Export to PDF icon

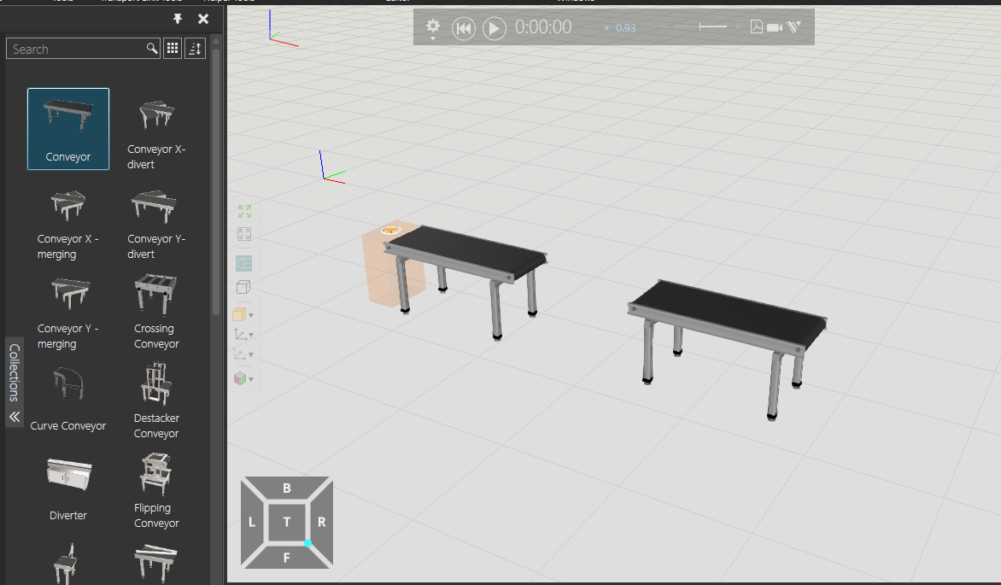tap(757, 26)
